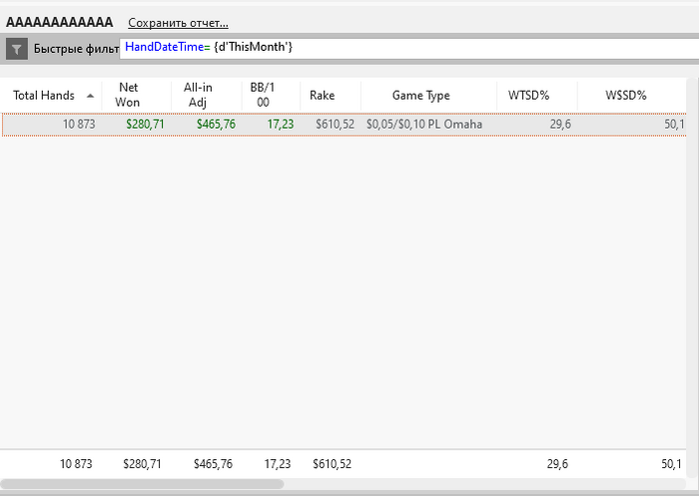This screenshot has height=496, width=699.
Task: Click totals footer W$SD% 50,1
Action: pos(671,464)
